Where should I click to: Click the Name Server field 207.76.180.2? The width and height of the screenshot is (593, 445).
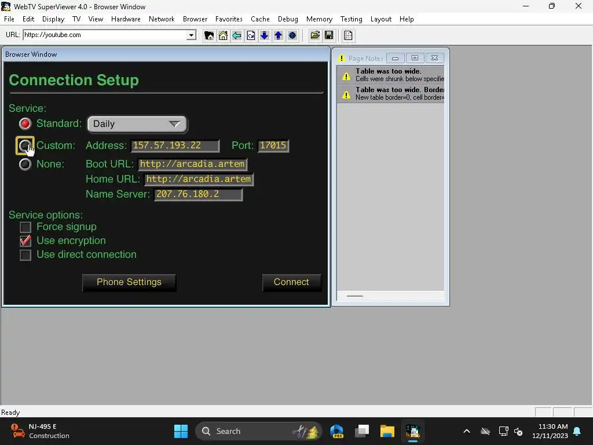tap(198, 195)
